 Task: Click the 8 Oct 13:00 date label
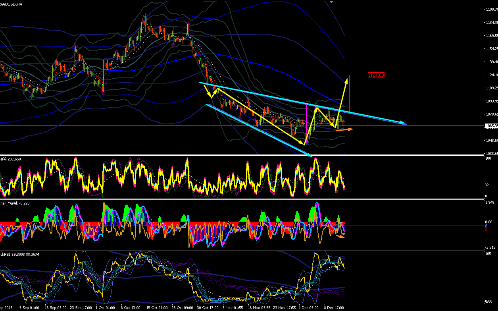[130, 307]
